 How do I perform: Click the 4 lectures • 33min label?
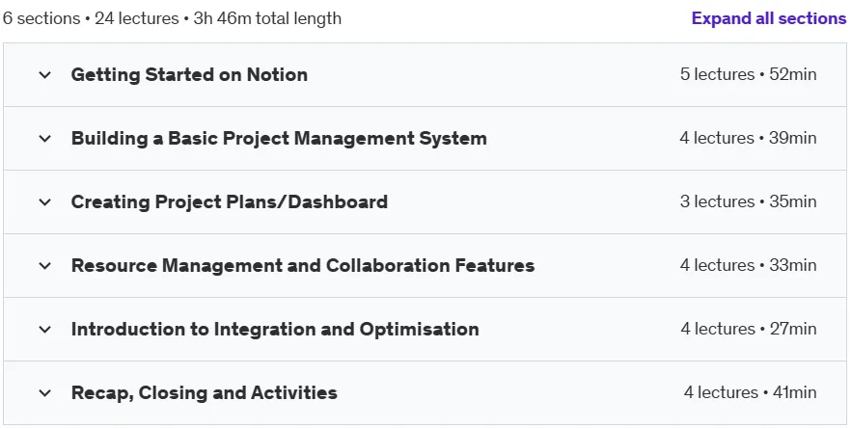(748, 265)
